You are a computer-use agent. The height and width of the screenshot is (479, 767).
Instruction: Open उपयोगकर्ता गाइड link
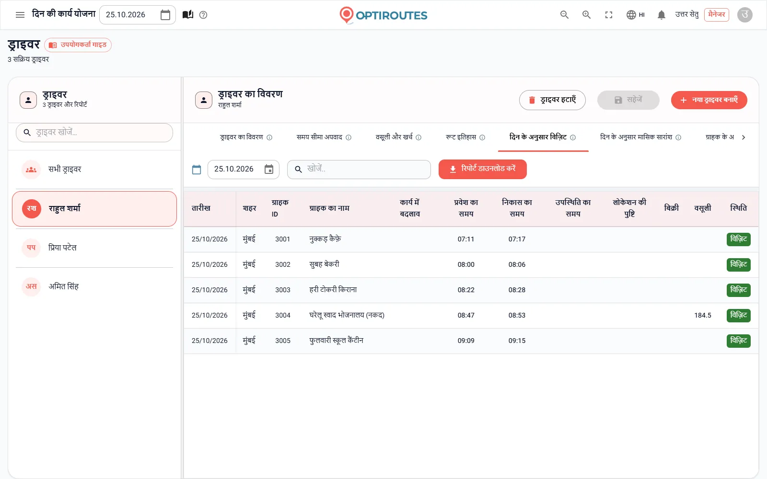tap(78, 45)
